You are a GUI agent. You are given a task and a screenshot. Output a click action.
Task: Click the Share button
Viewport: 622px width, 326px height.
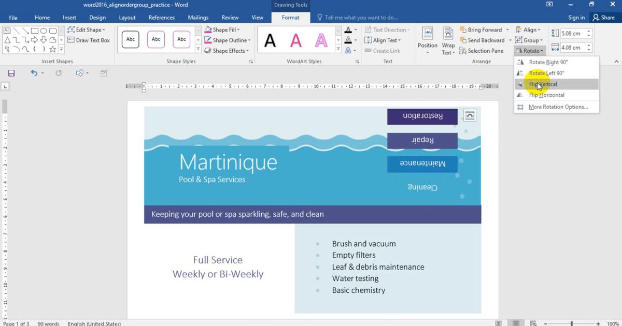point(604,18)
